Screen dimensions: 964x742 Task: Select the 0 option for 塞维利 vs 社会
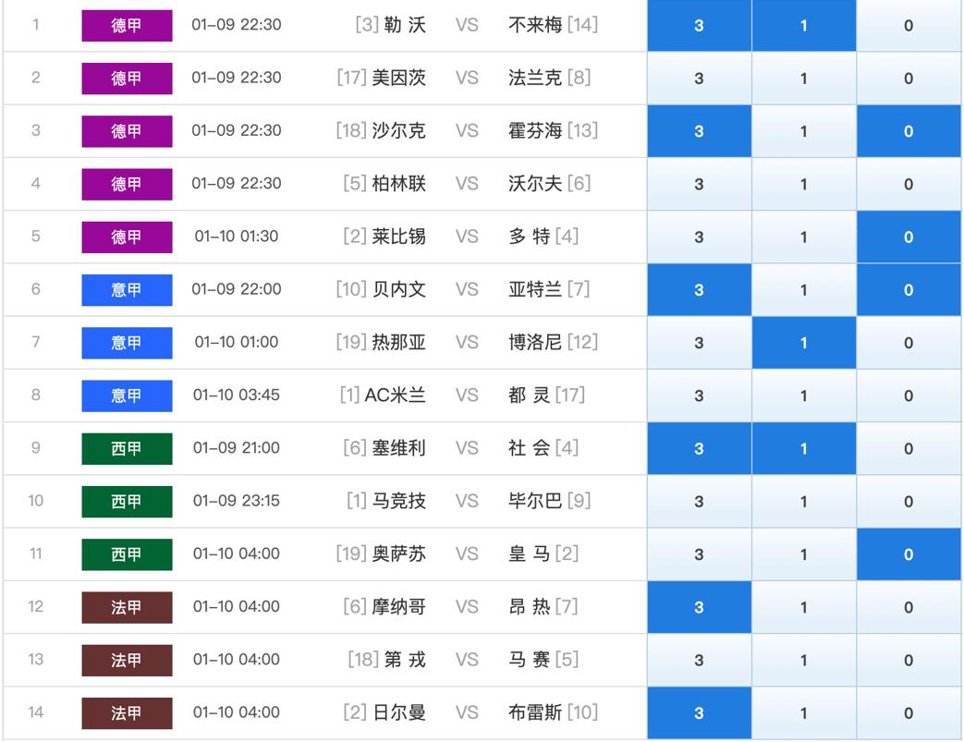[x=909, y=448]
